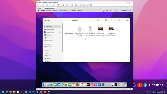This screenshot has width=167, height=94.
Task: Open the VMware Help menu
Action: [54, 5]
